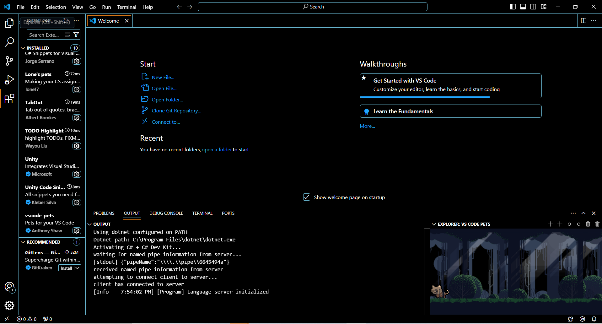The height and width of the screenshot is (324, 602).
Task: Open the Accounts menu icon
Action: pos(9,287)
